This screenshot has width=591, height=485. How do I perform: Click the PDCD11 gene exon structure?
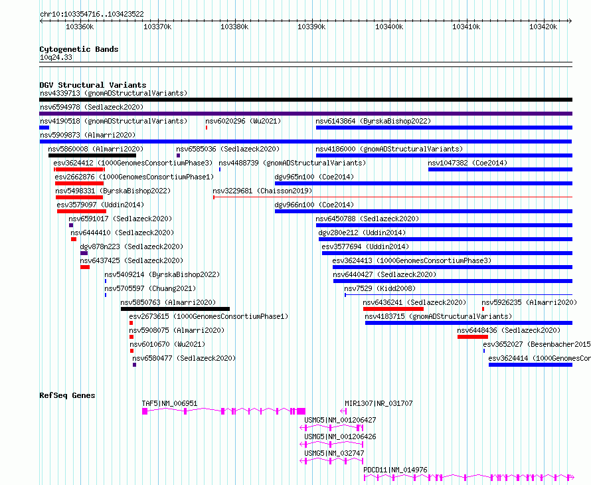tap(469, 478)
